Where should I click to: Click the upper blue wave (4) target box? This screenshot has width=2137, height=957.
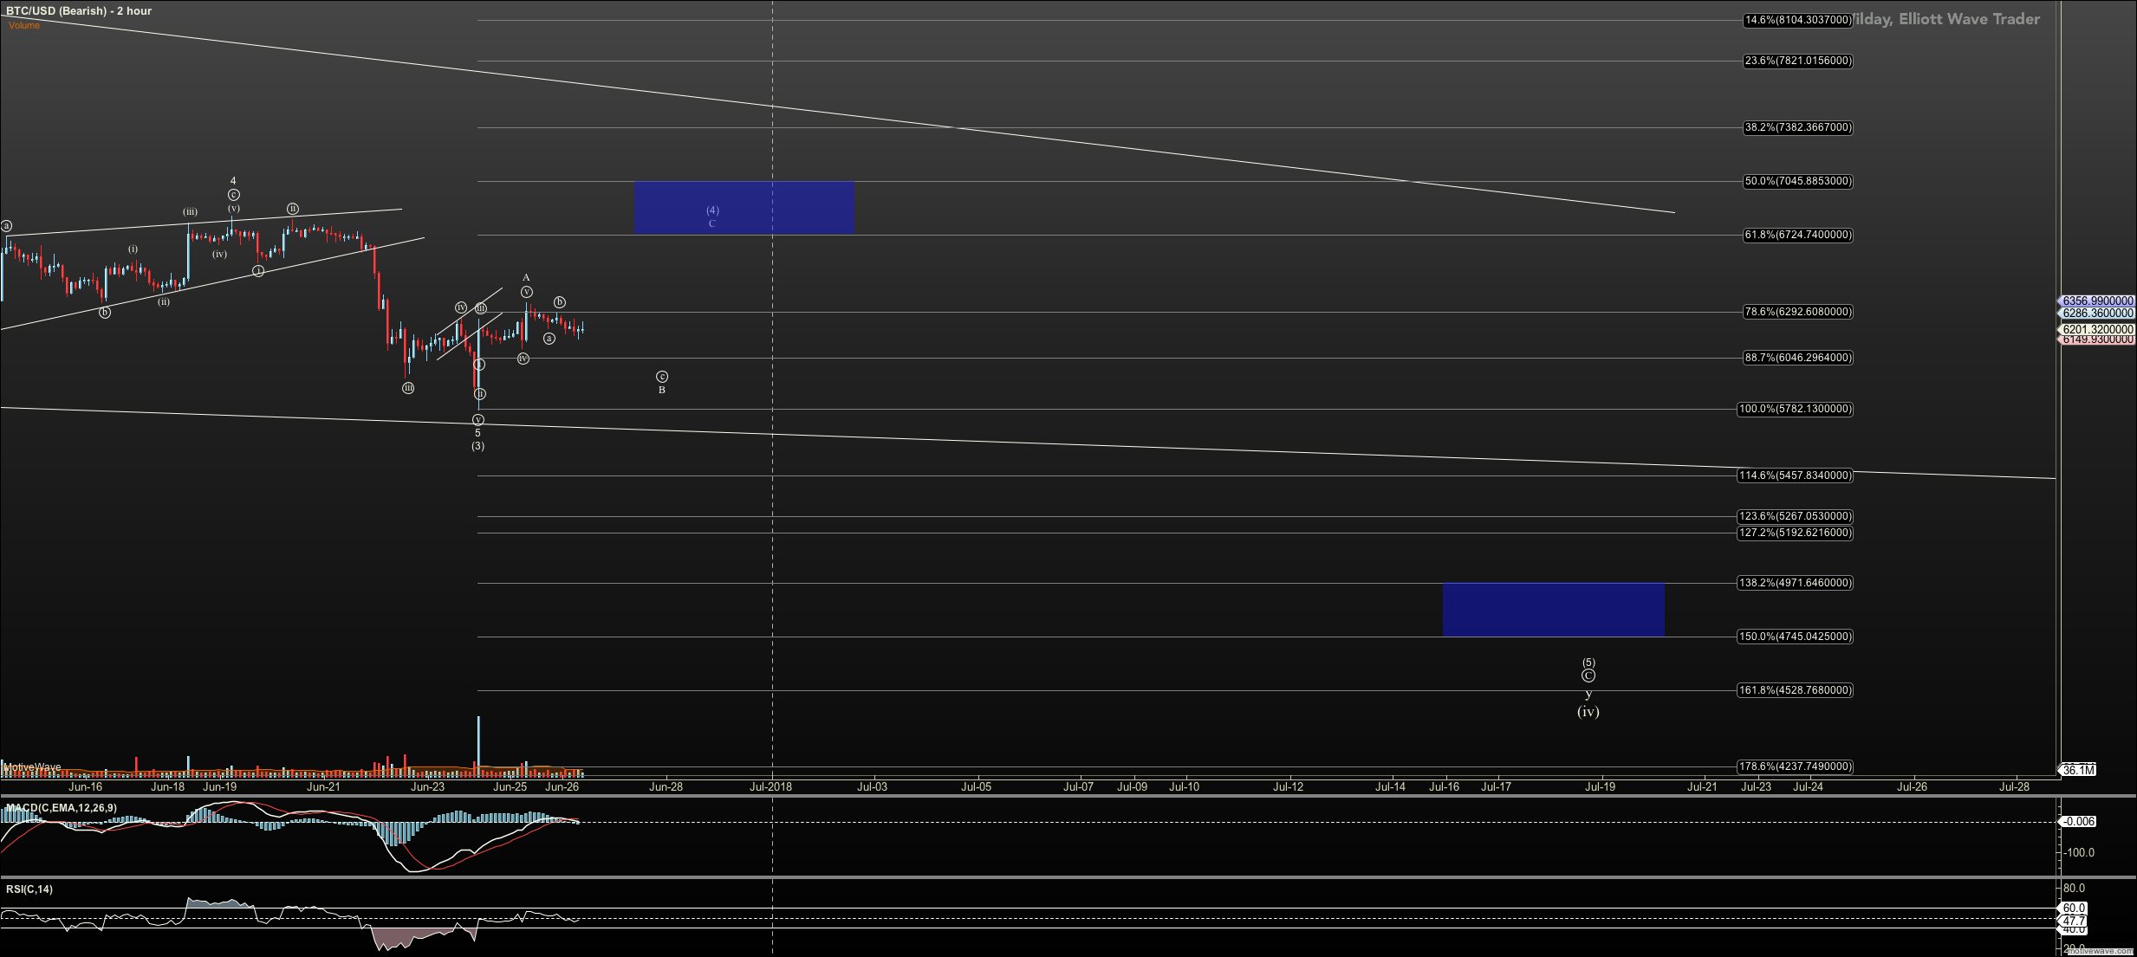[744, 207]
